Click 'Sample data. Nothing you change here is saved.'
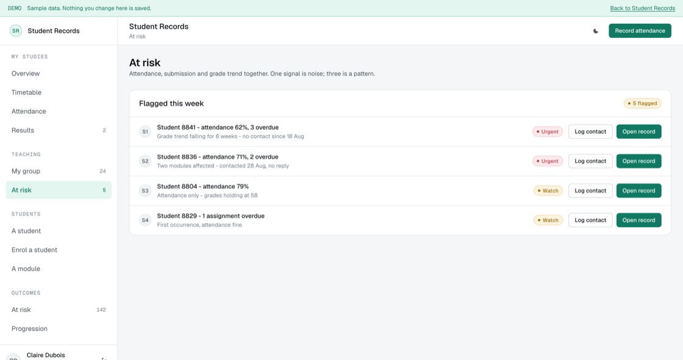683x360 pixels. click(x=89, y=9)
